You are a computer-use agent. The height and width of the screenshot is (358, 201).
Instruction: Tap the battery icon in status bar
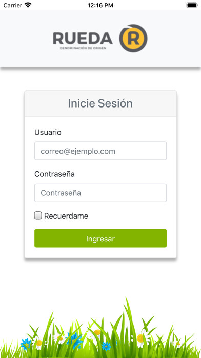point(192,5)
